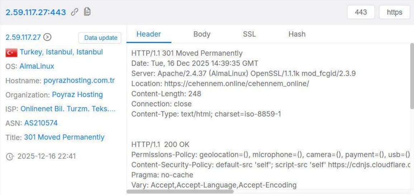Click the circled arrow next to 2.59.117.27
Screen dimensions: 414x195
click(47, 37)
